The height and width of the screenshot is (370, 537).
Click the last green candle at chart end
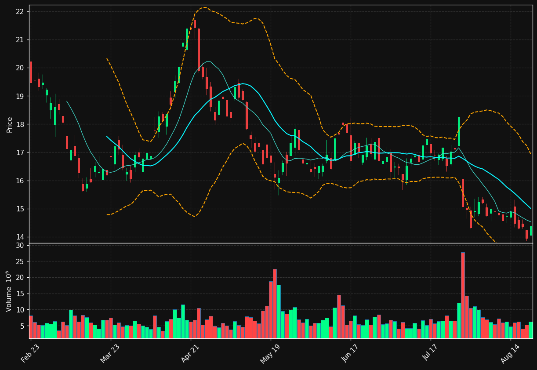point(531,231)
